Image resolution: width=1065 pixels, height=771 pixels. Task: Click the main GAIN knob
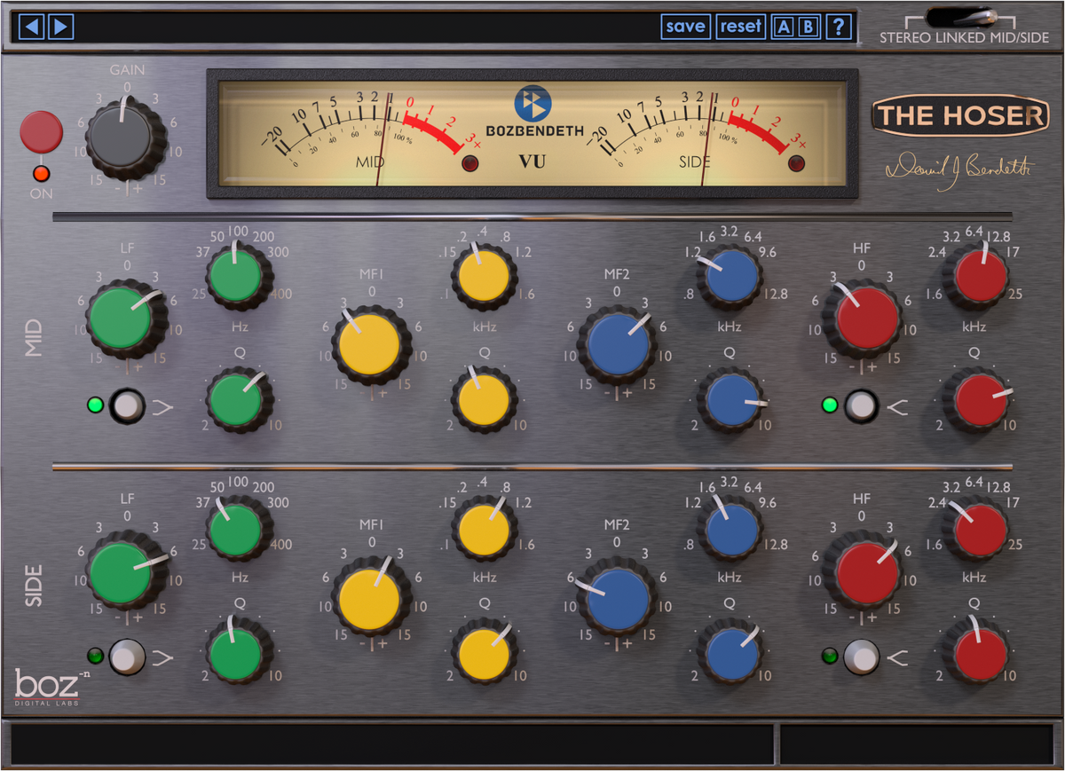[x=126, y=141]
